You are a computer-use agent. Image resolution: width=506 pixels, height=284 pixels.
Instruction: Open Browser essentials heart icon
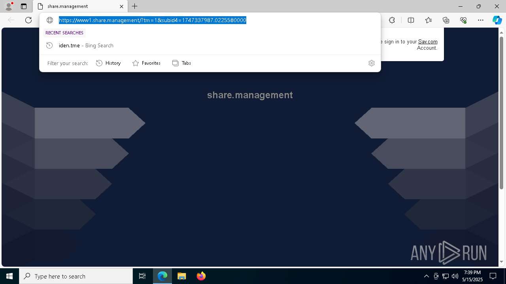[x=463, y=20]
